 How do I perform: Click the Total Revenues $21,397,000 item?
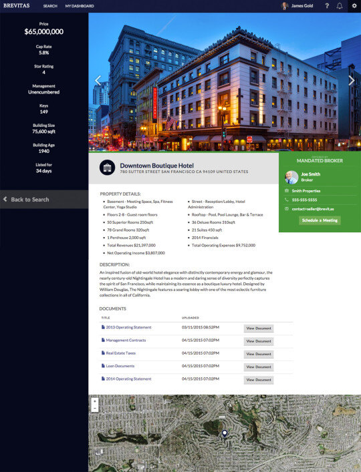click(x=132, y=245)
